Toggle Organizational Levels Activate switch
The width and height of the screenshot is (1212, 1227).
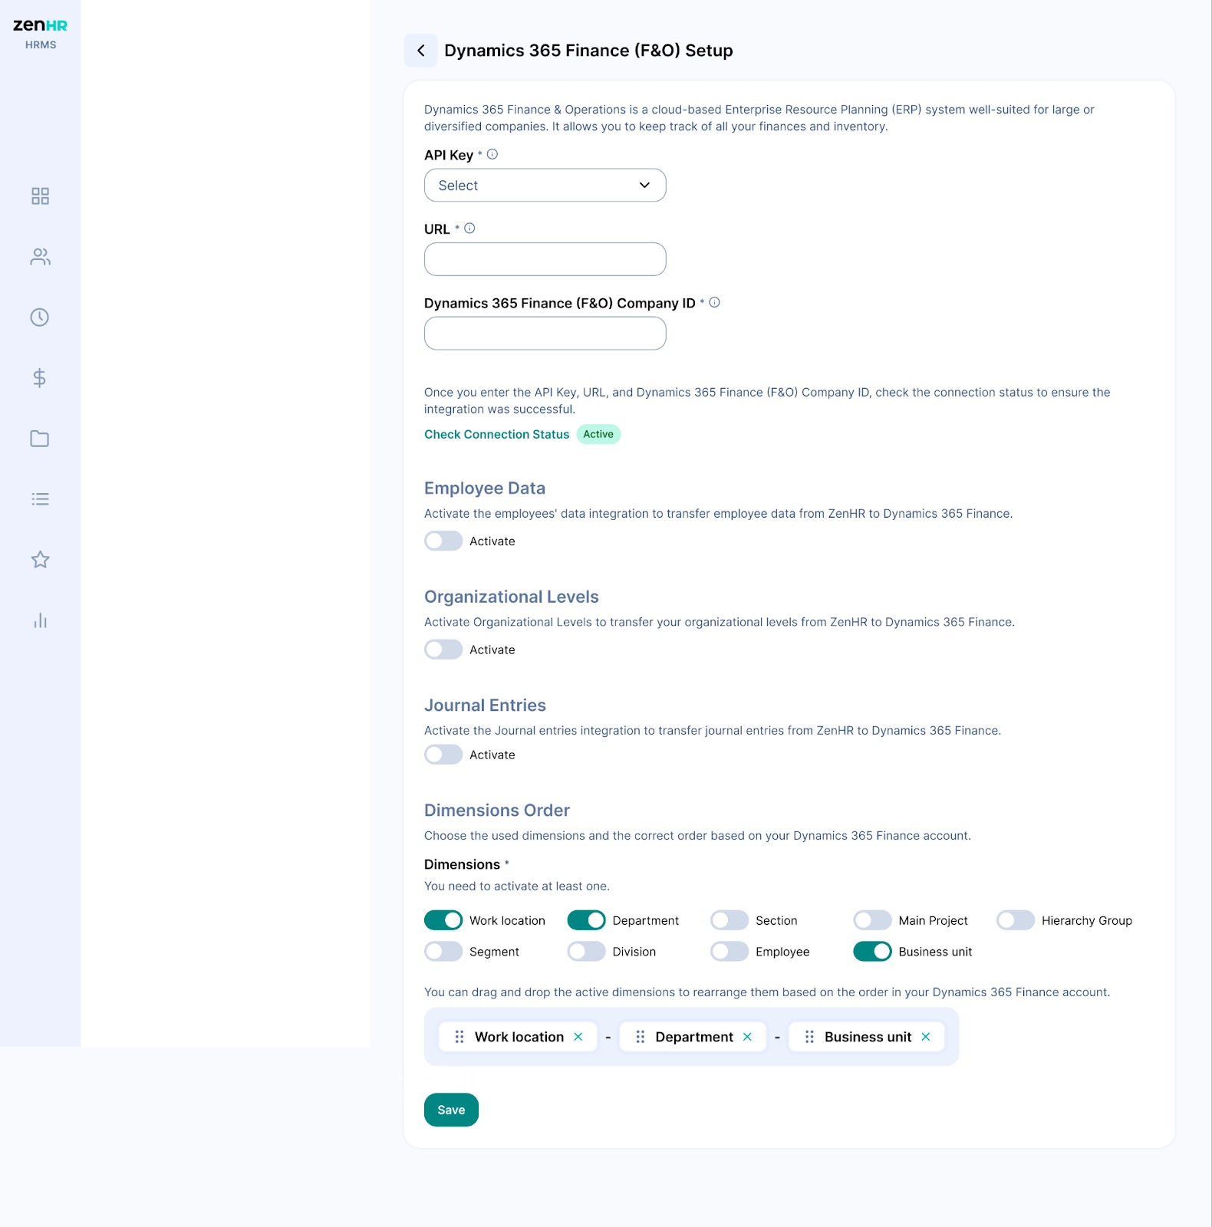[x=443, y=650]
